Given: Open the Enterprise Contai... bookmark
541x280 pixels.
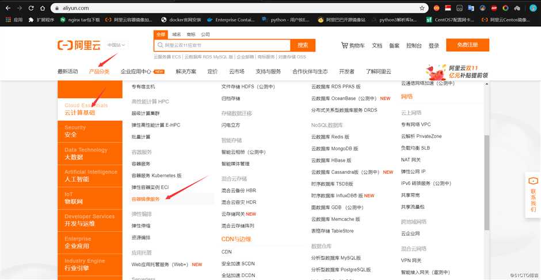Looking at the screenshot, I should (x=231, y=20).
